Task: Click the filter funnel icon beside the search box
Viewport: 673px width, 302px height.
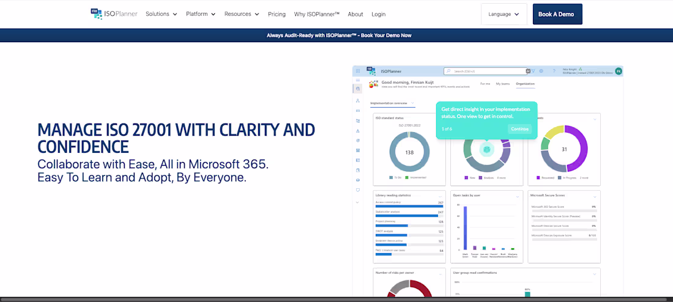Action: [x=534, y=71]
